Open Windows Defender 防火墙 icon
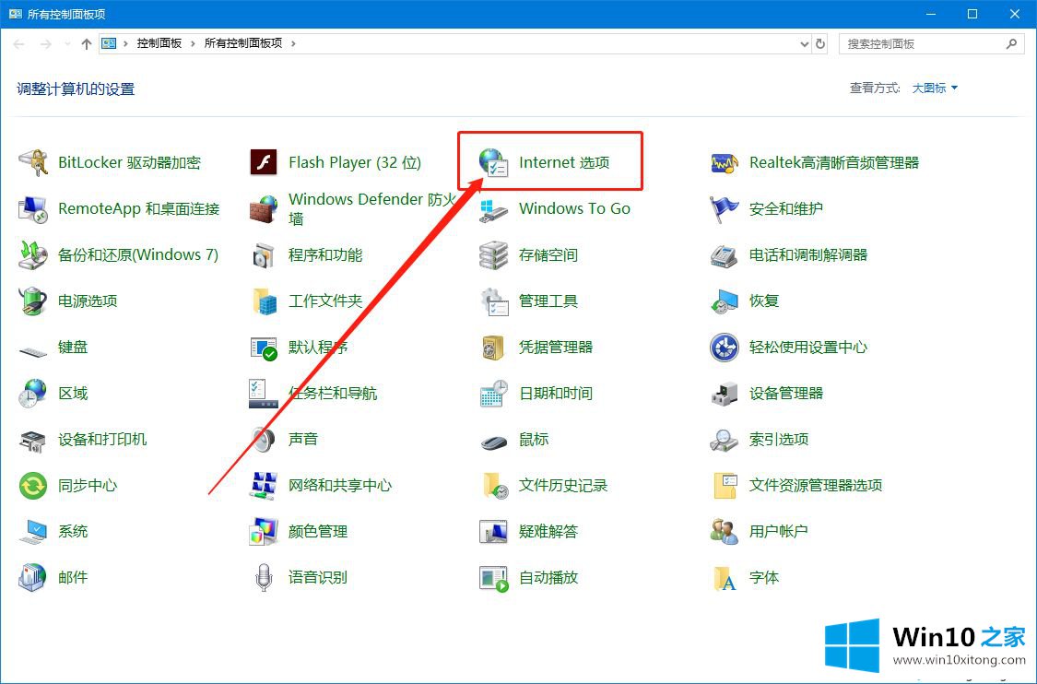Viewport: 1037px width, 684px height. [264, 209]
